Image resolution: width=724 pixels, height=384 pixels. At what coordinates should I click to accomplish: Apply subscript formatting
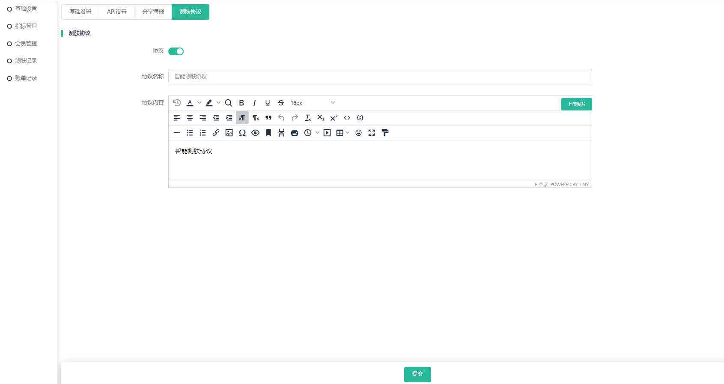tap(321, 118)
